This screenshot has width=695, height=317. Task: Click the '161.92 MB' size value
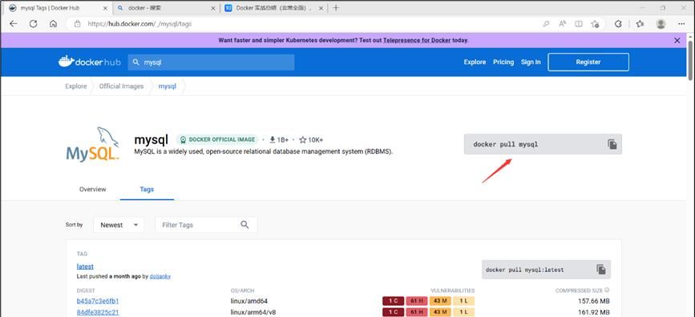[x=593, y=312]
